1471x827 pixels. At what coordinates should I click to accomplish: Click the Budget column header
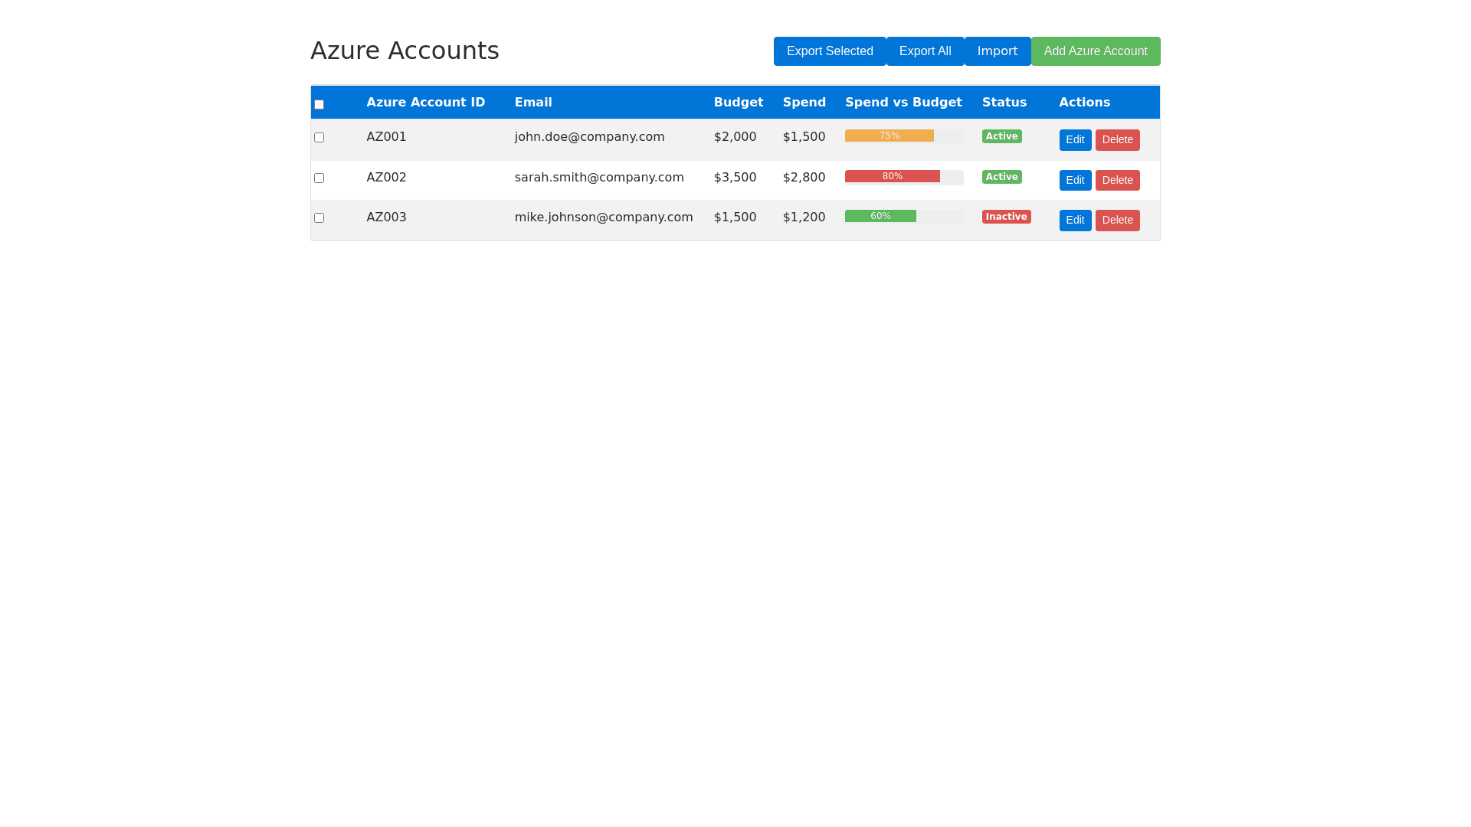coord(738,103)
